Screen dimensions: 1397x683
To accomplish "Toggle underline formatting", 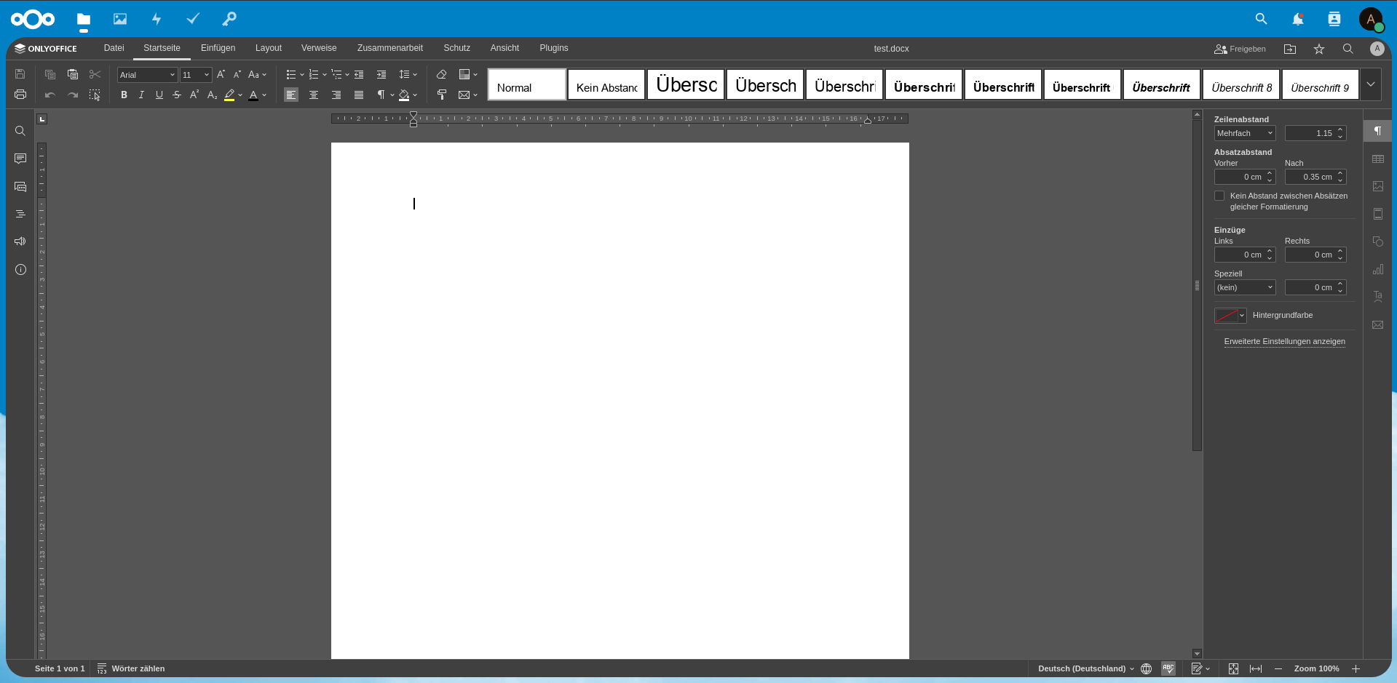I will (159, 95).
